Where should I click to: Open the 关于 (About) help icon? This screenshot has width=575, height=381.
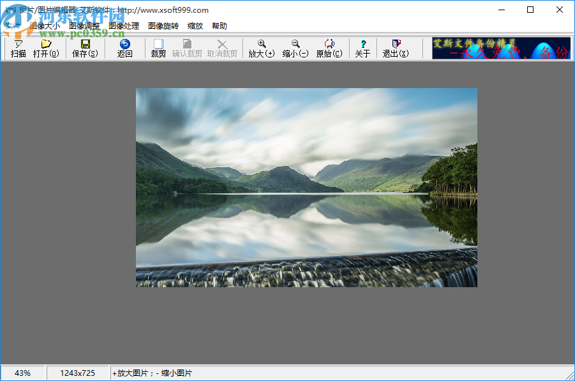[362, 49]
